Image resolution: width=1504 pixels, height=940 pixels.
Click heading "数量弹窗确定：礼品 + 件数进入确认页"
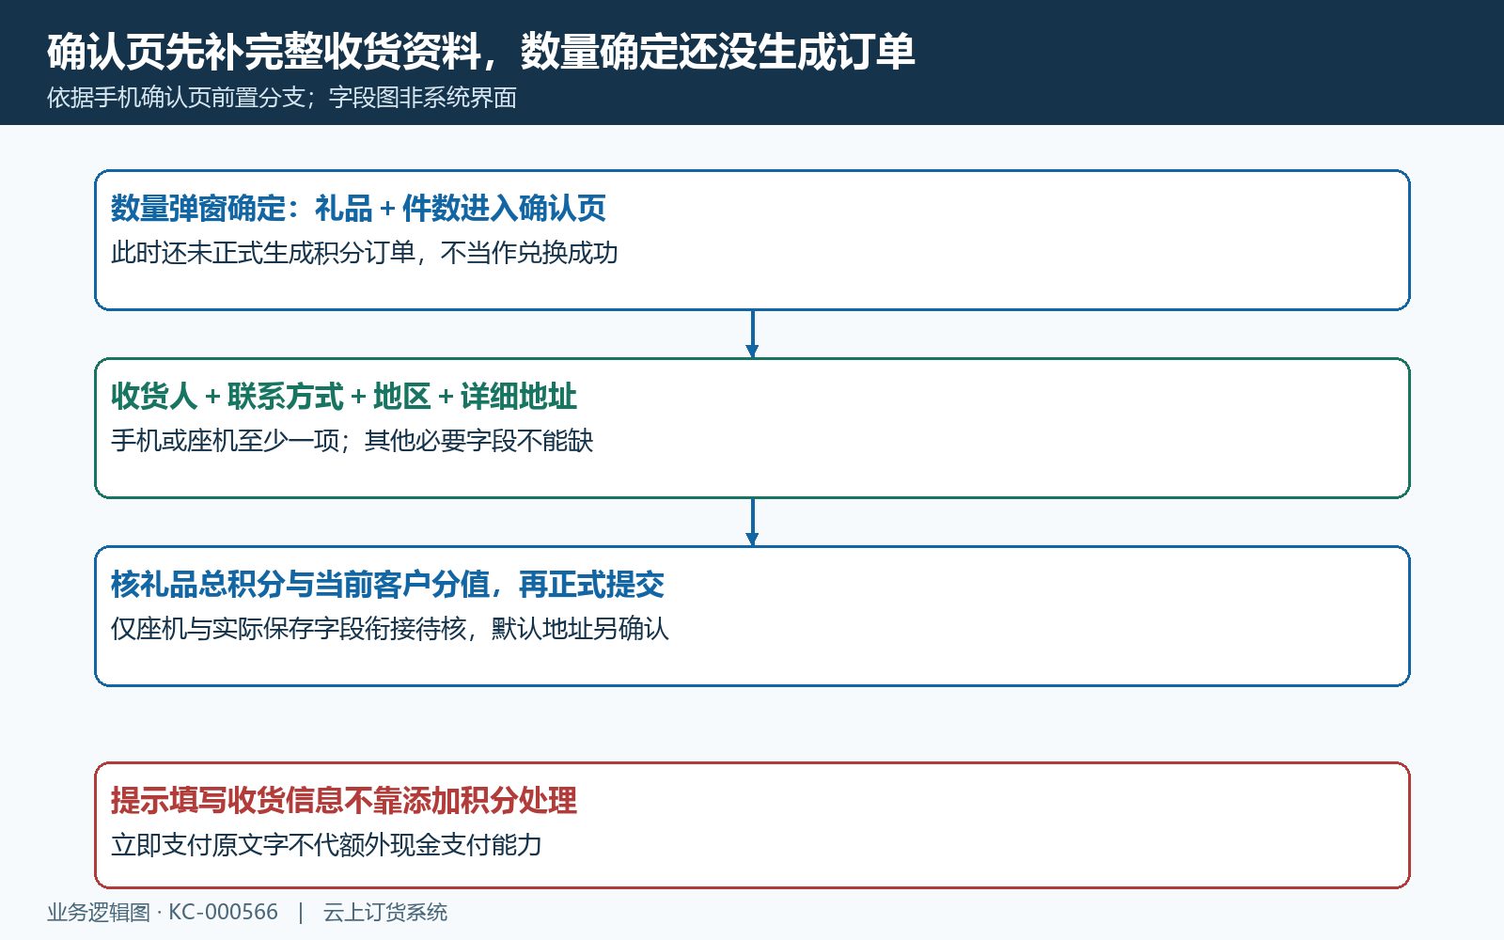[x=358, y=208]
